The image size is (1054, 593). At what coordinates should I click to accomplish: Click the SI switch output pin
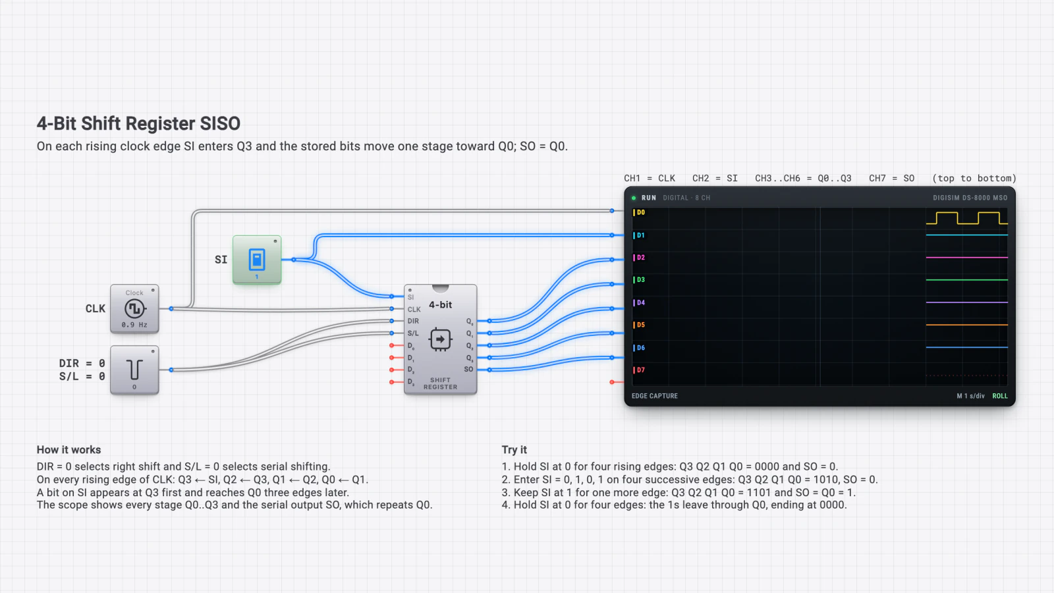(x=294, y=260)
